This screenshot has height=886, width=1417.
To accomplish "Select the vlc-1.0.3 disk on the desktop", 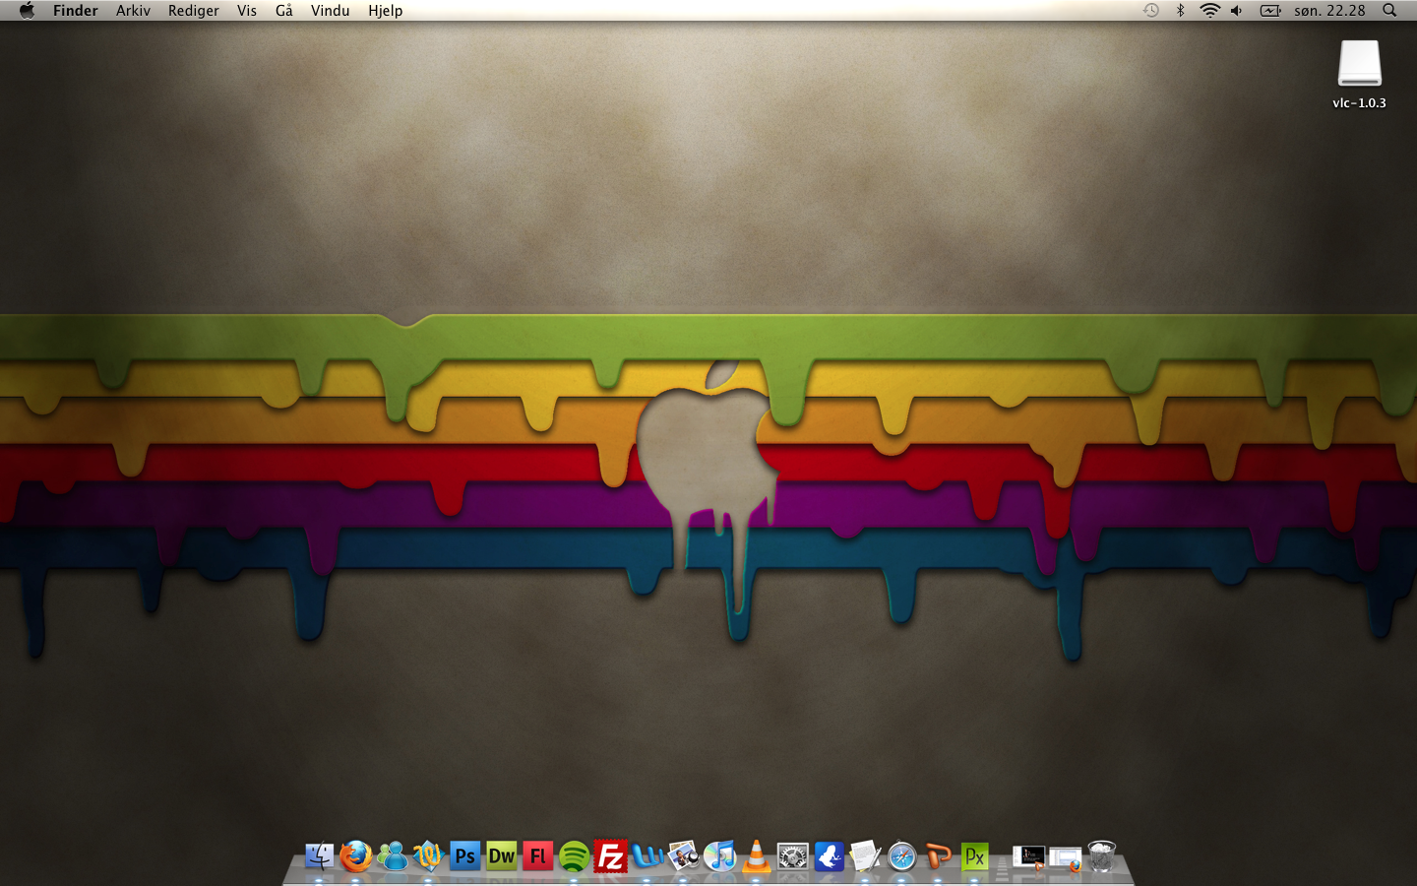I will 1360,75.
